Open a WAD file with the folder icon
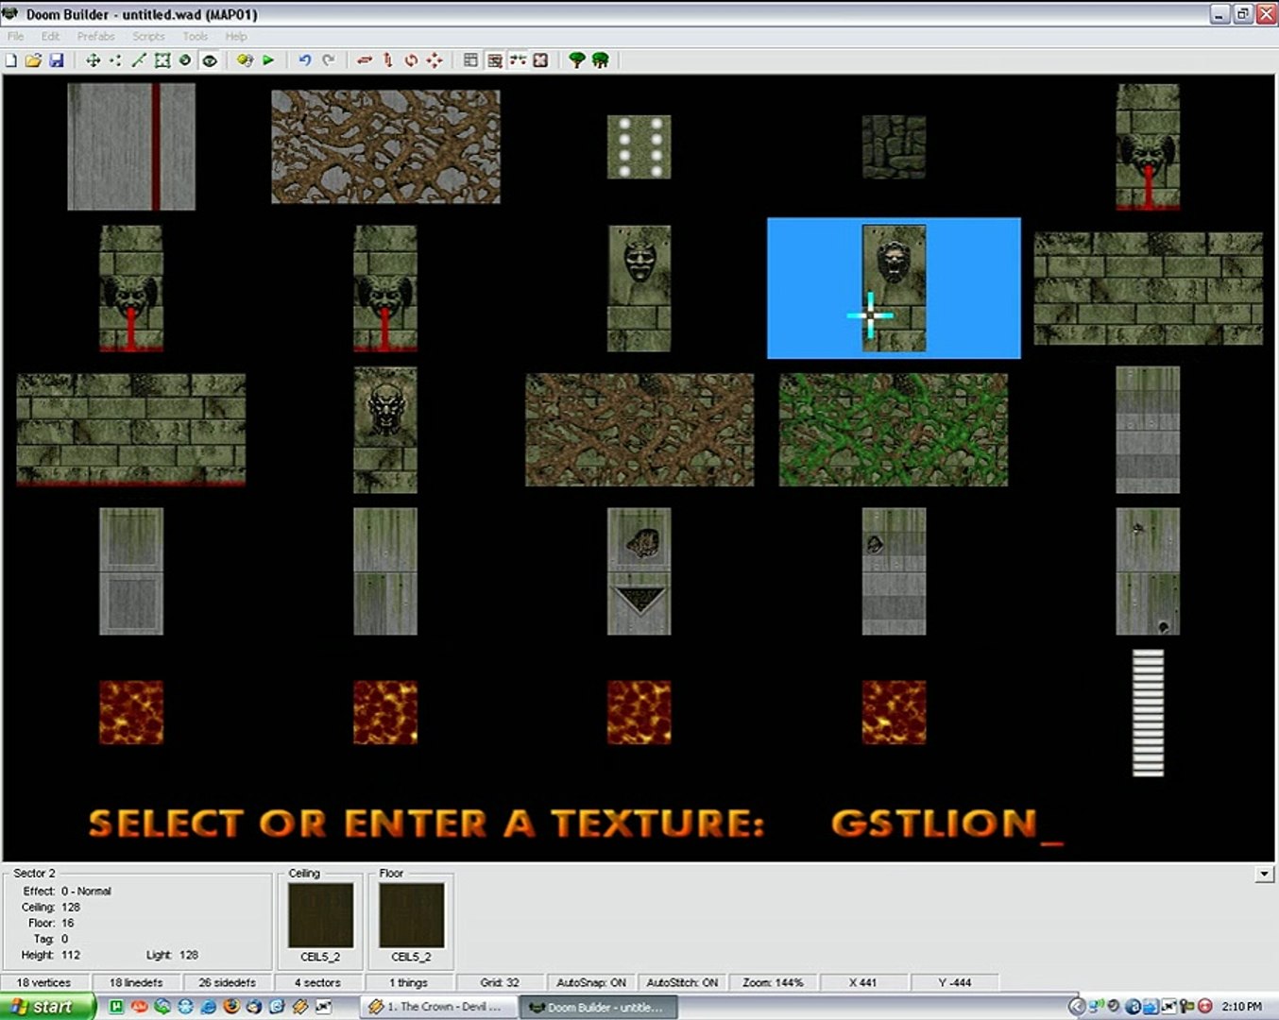This screenshot has width=1279, height=1020. (x=33, y=60)
